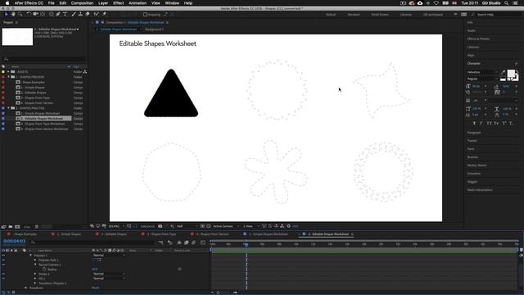Toggle All Caps in Character panel
Screen dimensions: 524x295
click(x=490, y=123)
